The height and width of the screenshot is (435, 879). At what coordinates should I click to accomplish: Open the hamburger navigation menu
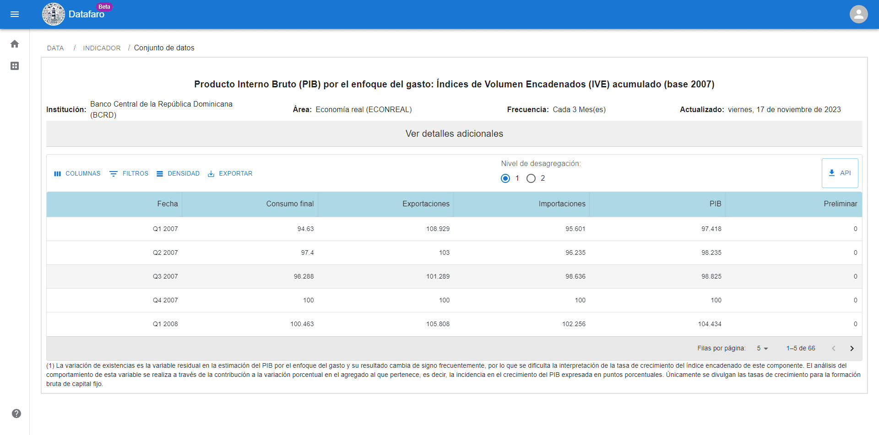point(15,14)
